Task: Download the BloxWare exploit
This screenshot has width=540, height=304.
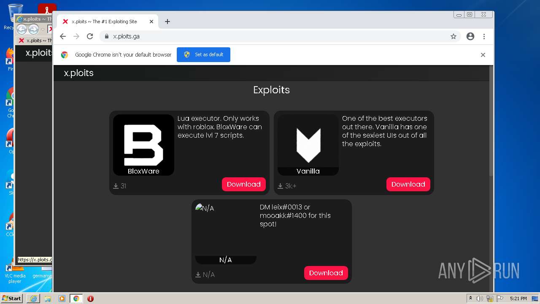Action: point(244,184)
